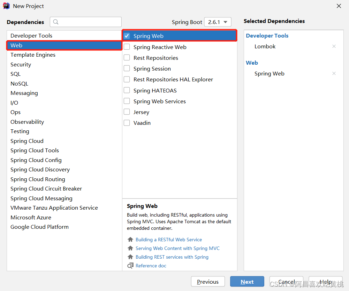Click house icon beside Serving Web Content guide
The height and width of the screenshot is (291, 349).
coord(130,248)
